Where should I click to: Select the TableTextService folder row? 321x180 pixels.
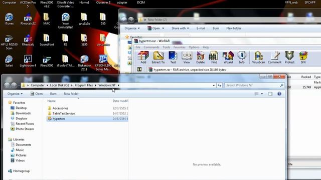click(x=87, y=113)
